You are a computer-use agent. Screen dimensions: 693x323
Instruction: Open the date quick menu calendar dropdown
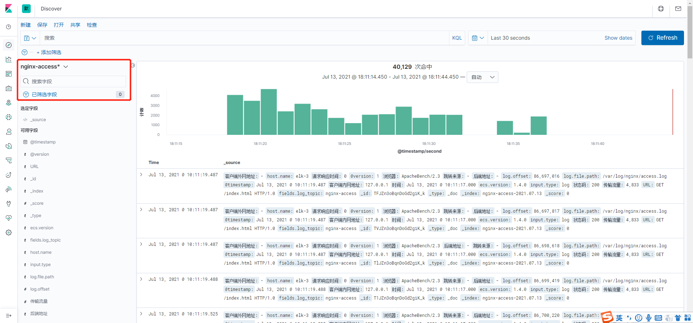[478, 38]
